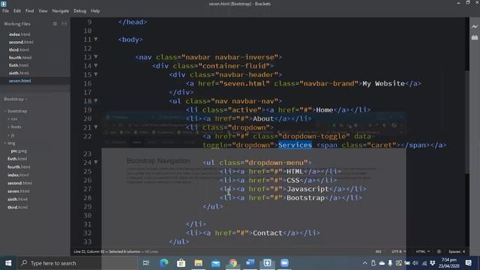Collapse the container-fluid fold at line 14

[x=96, y=65]
